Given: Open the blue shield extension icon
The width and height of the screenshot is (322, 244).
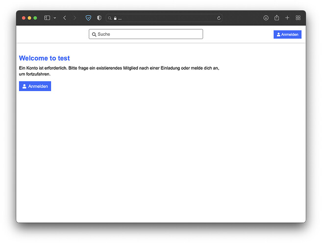Looking at the screenshot, I should (88, 18).
